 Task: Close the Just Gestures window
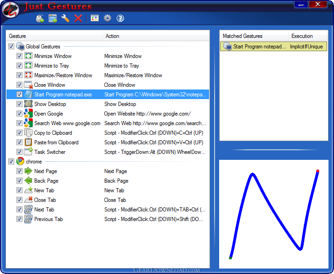coord(318,5)
